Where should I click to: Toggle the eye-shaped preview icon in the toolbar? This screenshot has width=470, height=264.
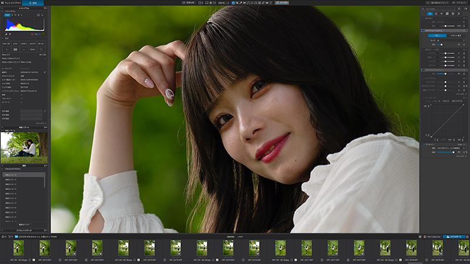click(267, 3)
